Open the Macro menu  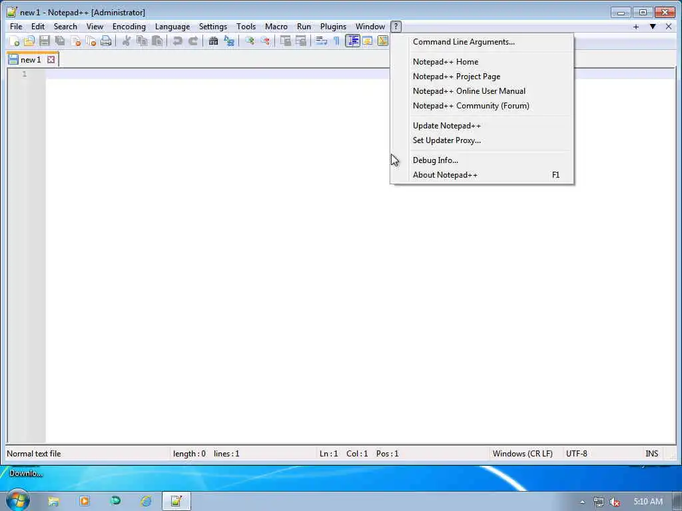coord(276,27)
